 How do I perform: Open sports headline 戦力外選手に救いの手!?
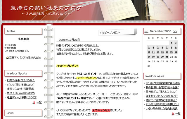(21, 80)
